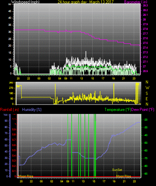Select the 35 mph windspeed axis value

10,25
